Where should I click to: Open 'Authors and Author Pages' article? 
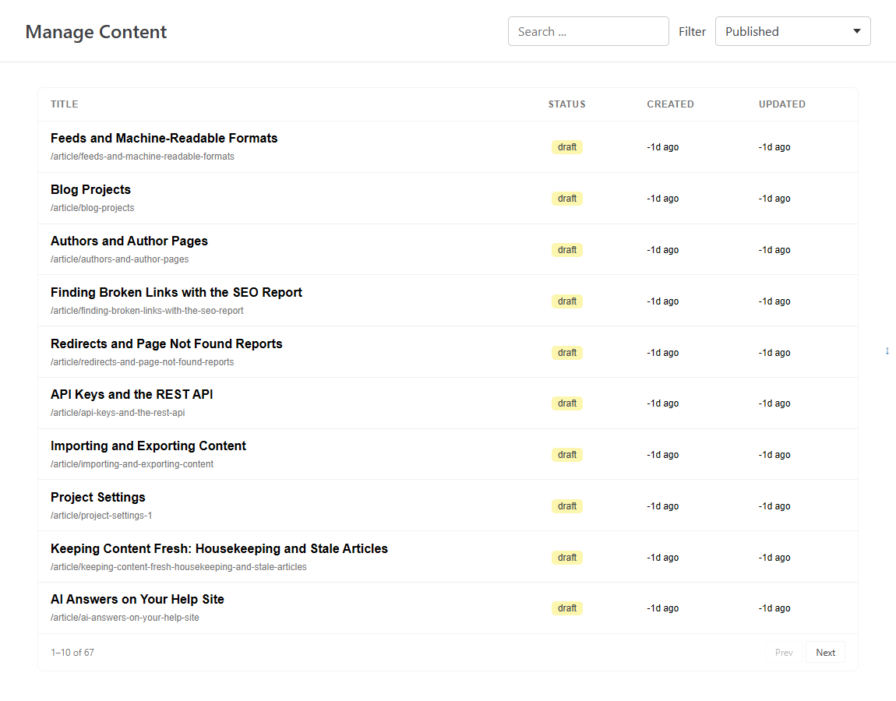[x=129, y=241]
